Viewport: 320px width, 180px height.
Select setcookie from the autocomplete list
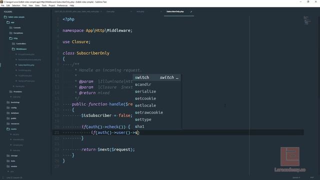(156, 98)
